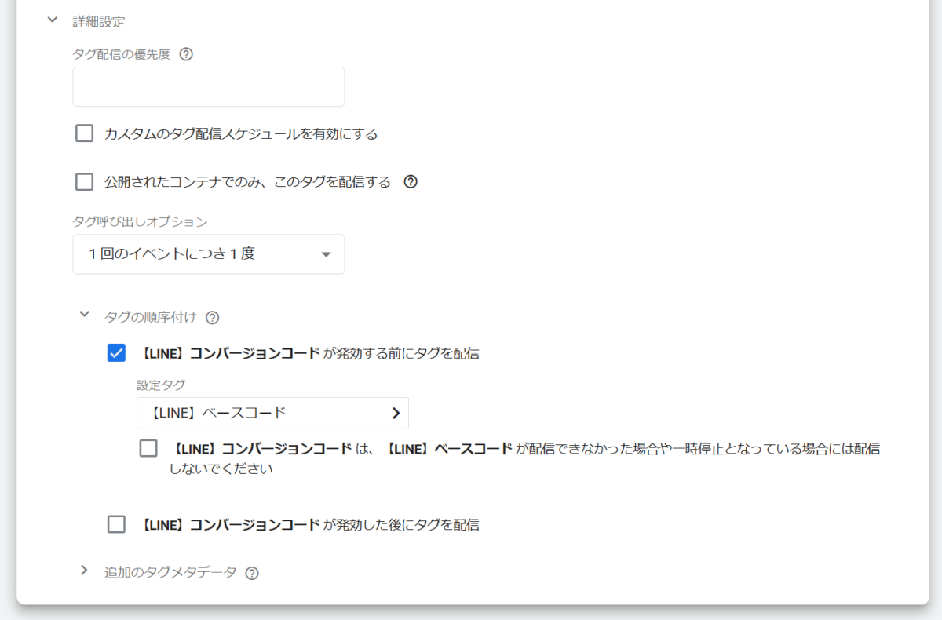942x620 pixels.
Task: Click the 設定タグ label
Action: click(161, 385)
